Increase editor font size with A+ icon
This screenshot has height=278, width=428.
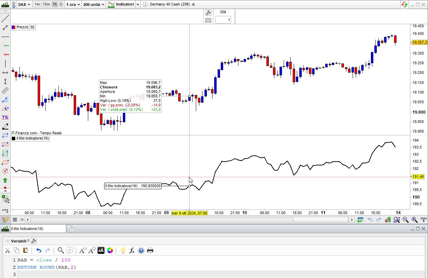92,250
